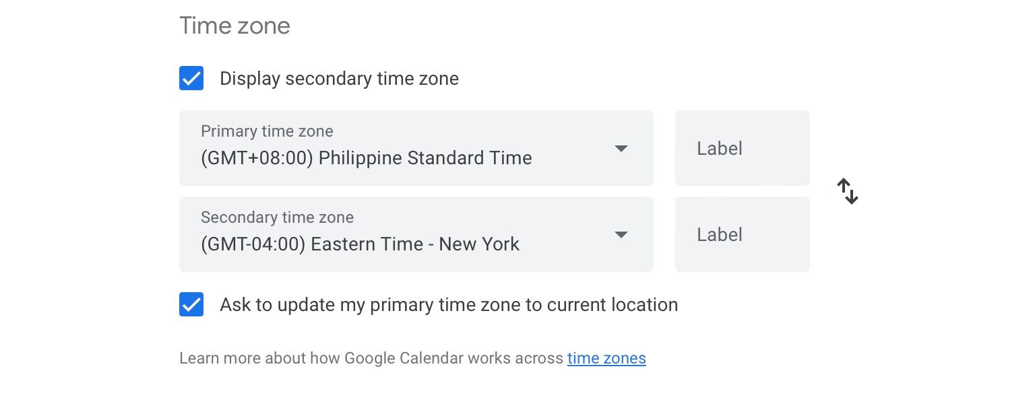This screenshot has height=412, width=1035.
Task: Open the Google Calendar time zones article
Action: point(606,358)
